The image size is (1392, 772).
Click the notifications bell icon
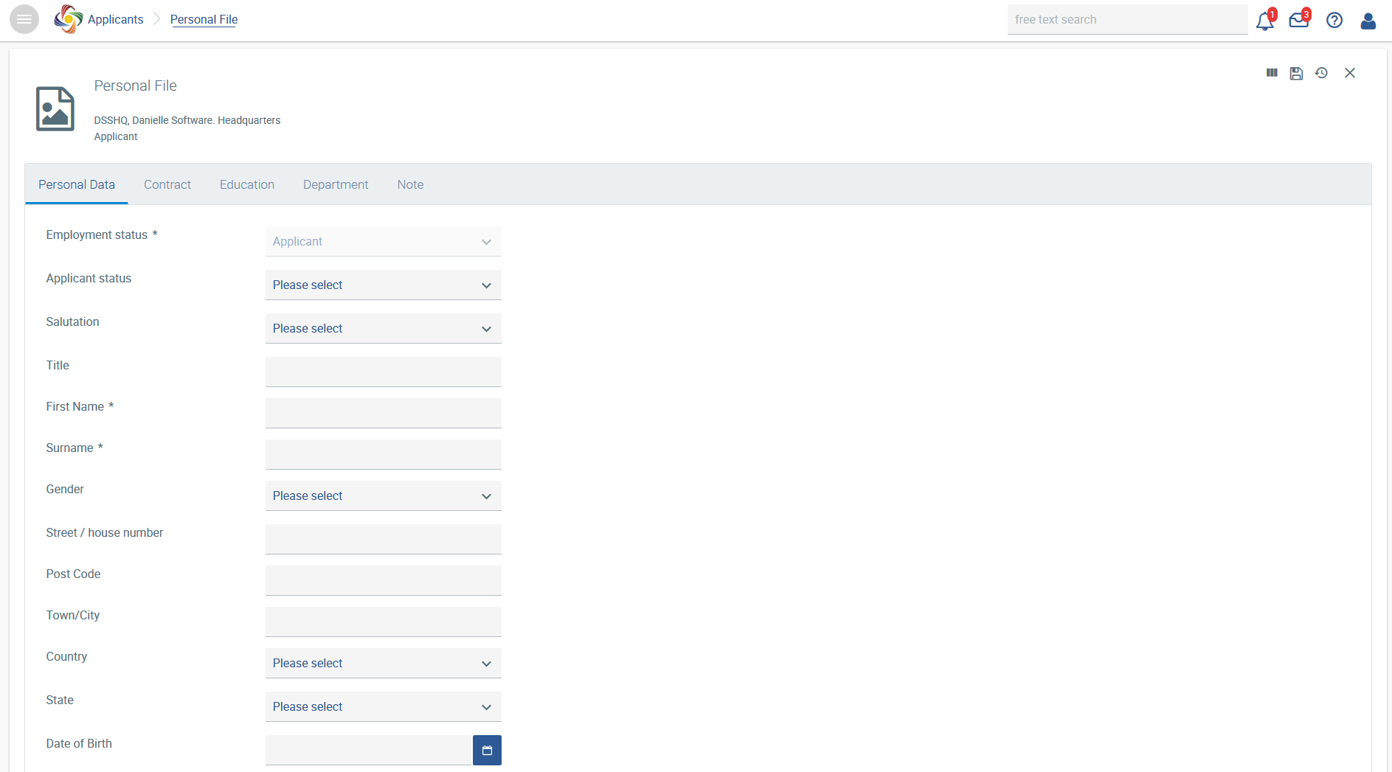[x=1264, y=21]
